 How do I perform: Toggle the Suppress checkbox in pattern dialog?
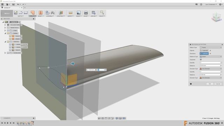(x=201, y=59)
